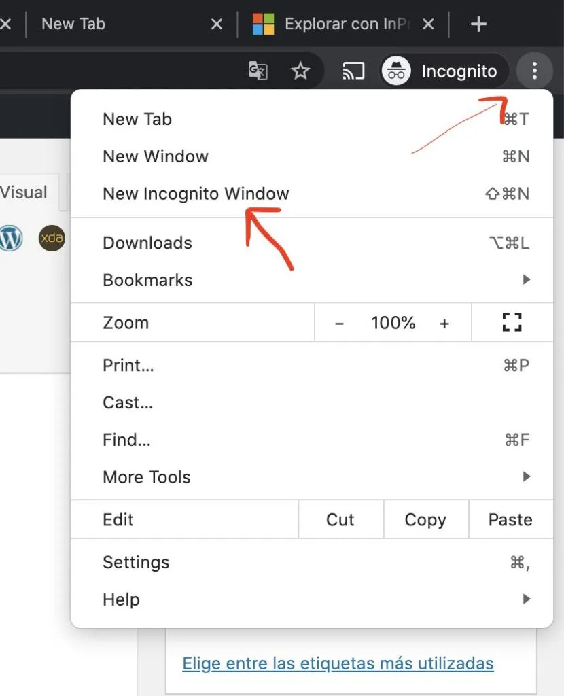This screenshot has width=564, height=696.
Task: Open the three-dot Chrome menu
Action: coord(535,70)
